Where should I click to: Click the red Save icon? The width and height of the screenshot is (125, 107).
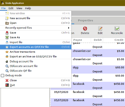(7, 33)
